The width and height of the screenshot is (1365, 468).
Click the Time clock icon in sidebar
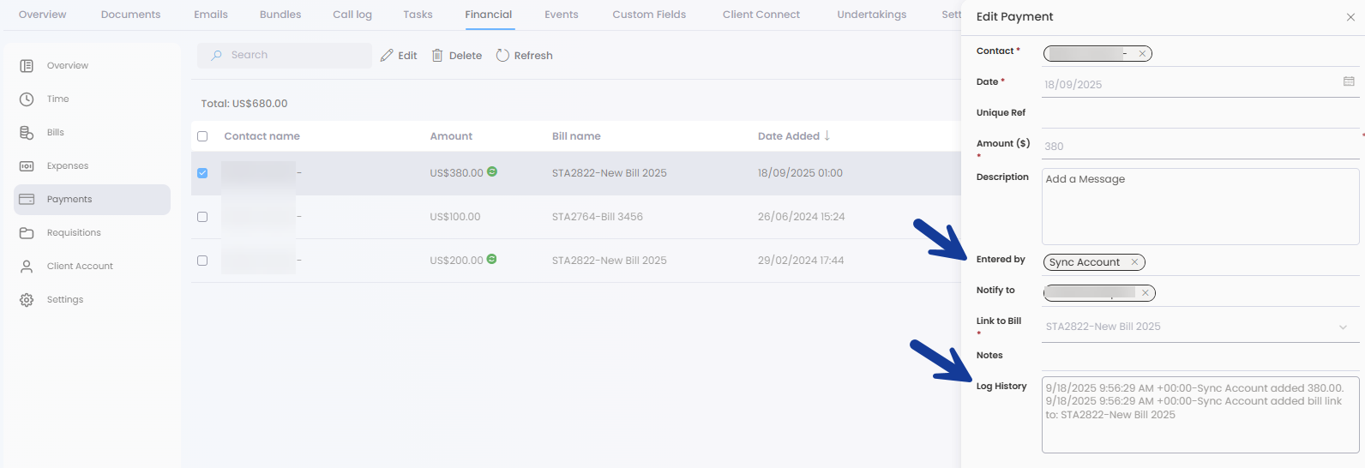coord(27,99)
